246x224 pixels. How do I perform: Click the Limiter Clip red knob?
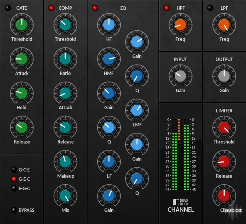coord(224,196)
